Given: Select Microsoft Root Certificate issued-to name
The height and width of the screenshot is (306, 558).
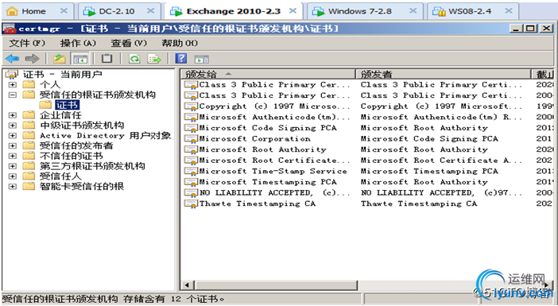Looking at the screenshot, I should point(274,161).
